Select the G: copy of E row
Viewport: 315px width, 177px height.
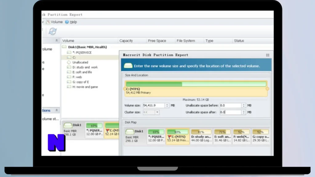(x=81, y=82)
